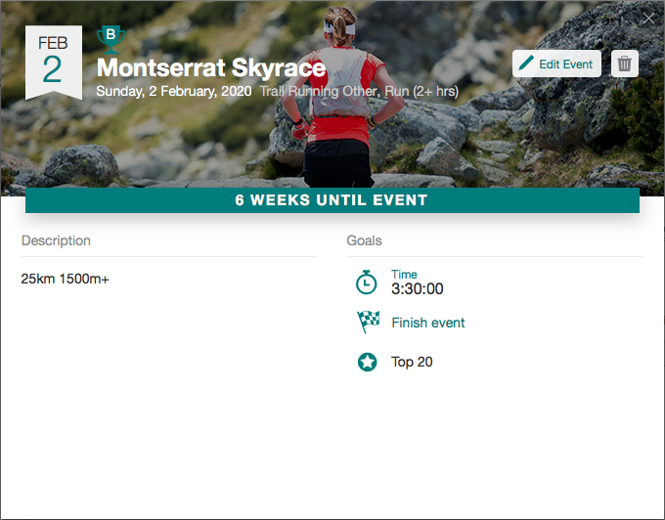Click the Time label above 3:30:00
Screen dimensions: 665x520
click(x=404, y=275)
